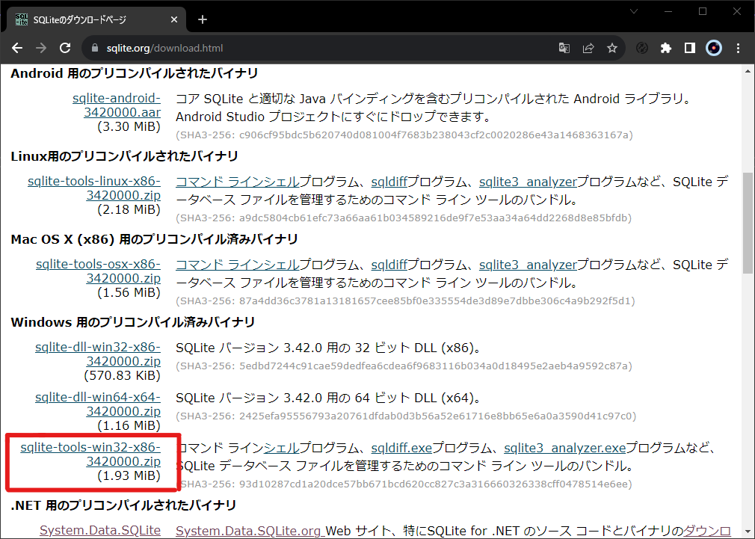This screenshot has height=539, width=755.
Task: Open the Google Translate page icon
Action: 564,48
